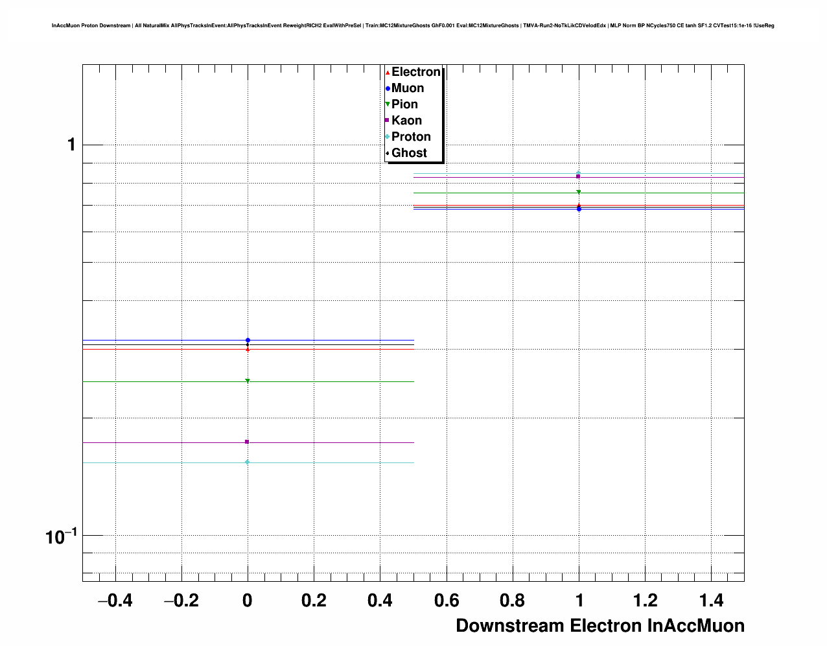Screen dimensions: 827x646
Task: Click the black Ghost diamond in legend
Action: tap(388, 153)
